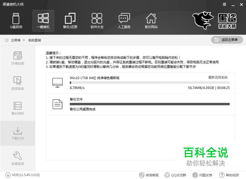Click the version VER[11.5.45.1310] label

pos(26,175)
